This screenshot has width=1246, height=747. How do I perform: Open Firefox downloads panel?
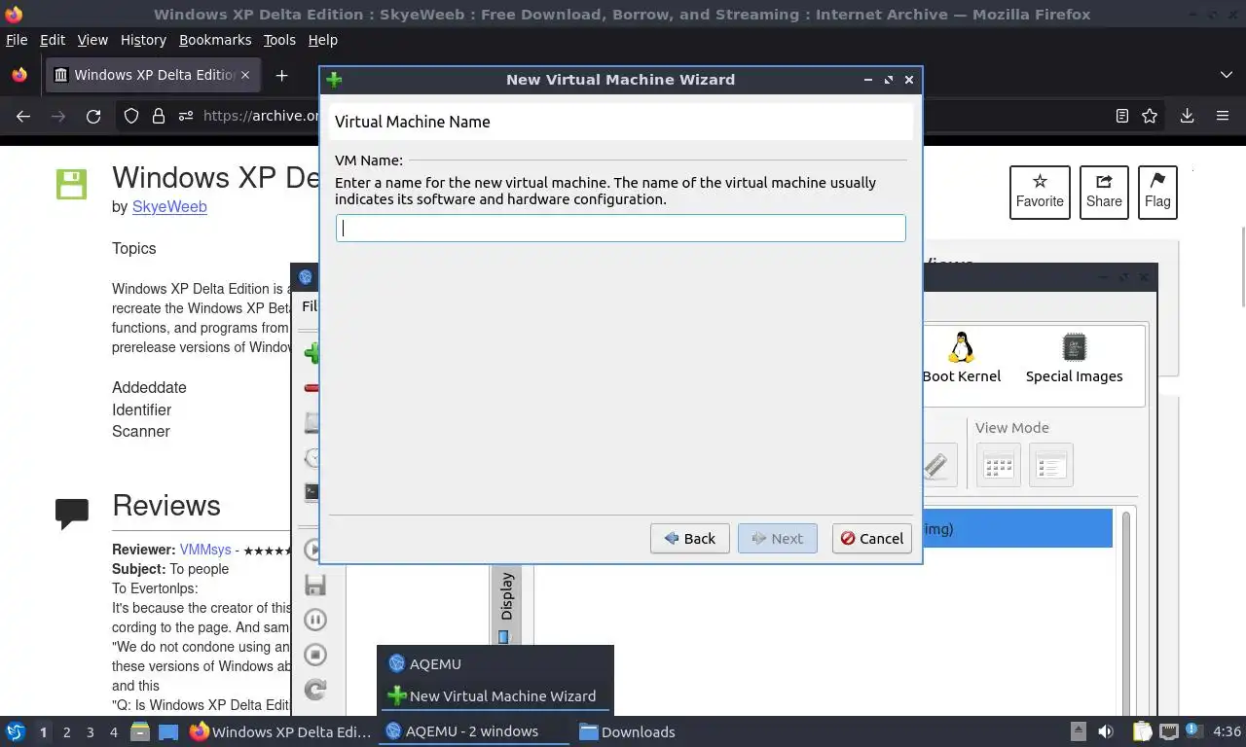1187,116
